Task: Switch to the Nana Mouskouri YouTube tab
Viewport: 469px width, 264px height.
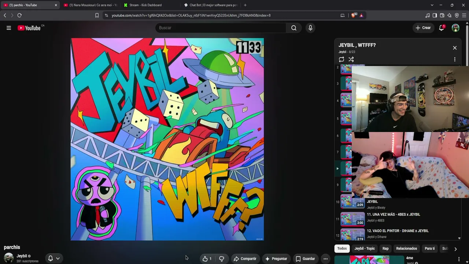Action: coord(90,5)
